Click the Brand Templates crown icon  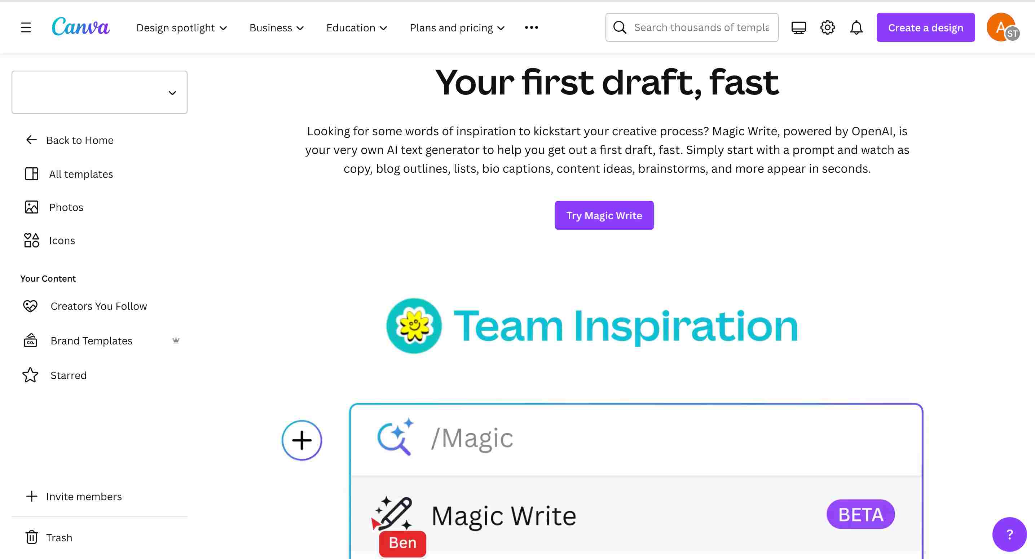click(x=176, y=340)
